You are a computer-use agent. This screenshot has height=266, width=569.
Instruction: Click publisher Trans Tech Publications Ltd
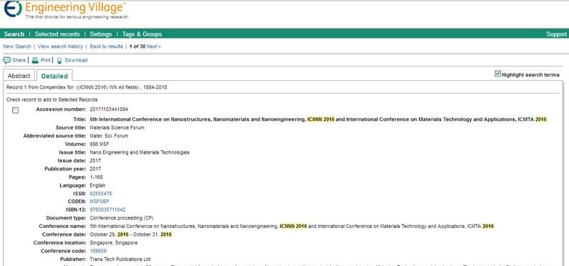(x=120, y=260)
